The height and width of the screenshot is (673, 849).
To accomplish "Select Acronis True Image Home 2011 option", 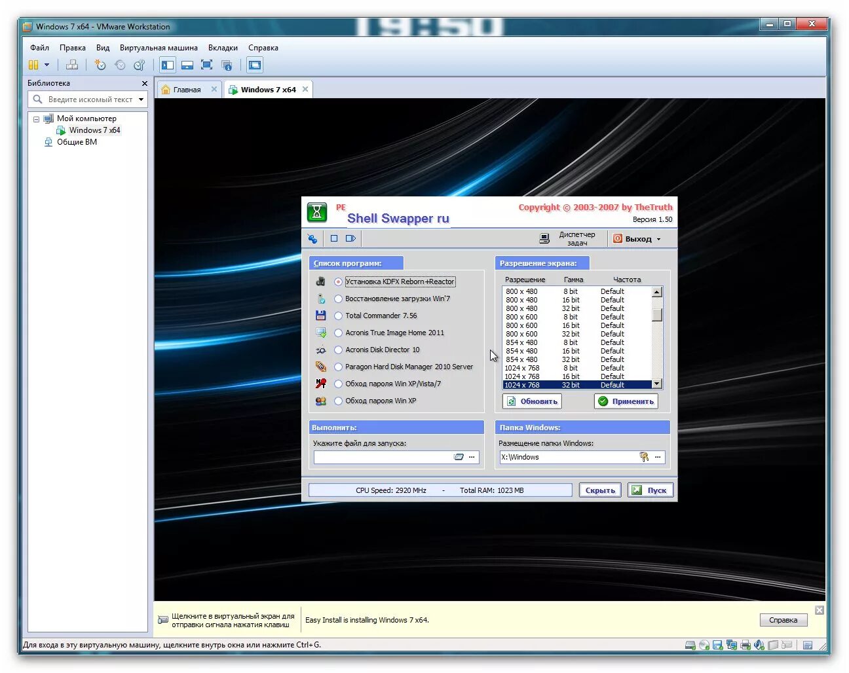I will [338, 333].
